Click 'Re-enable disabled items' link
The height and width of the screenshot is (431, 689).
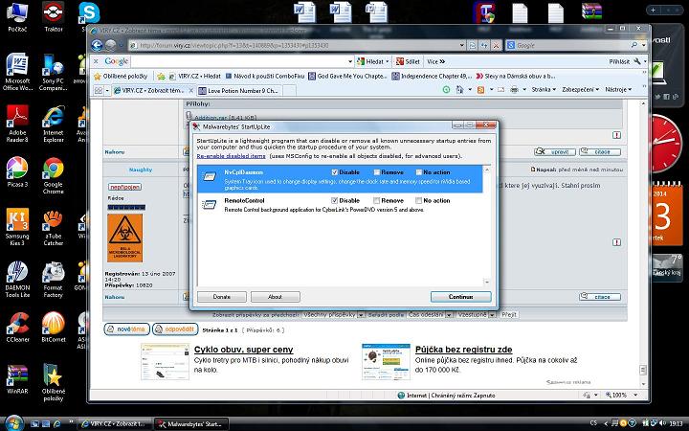tap(233, 153)
